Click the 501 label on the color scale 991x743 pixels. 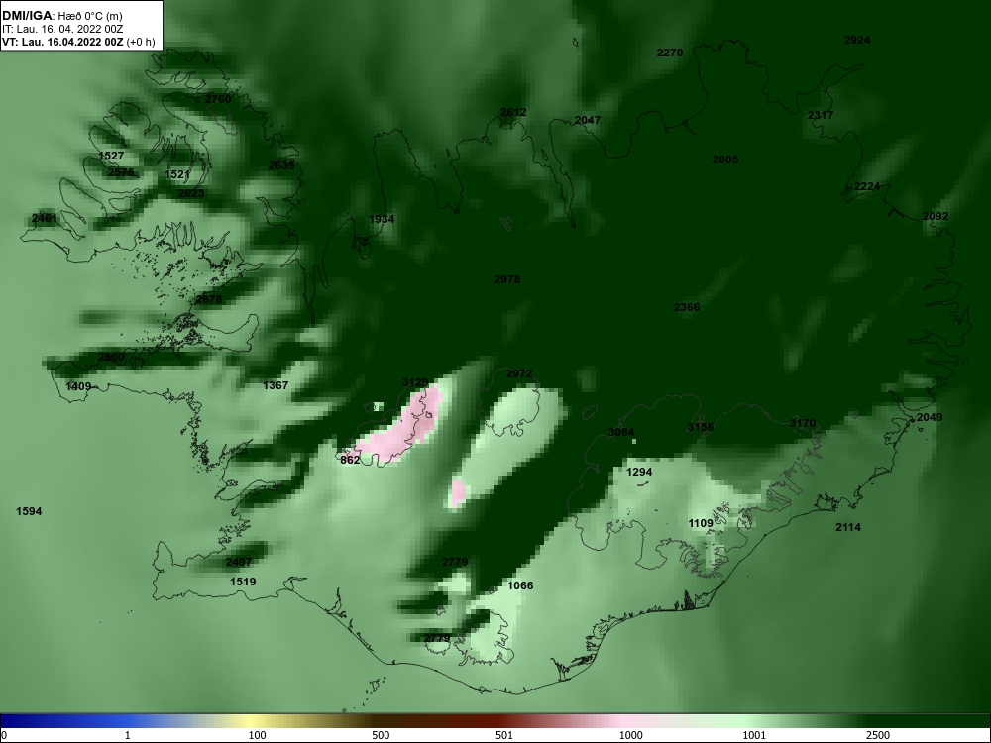504,735
